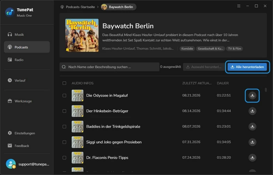Download the Dr. Flaconis Penis-Tipps episode
This screenshot has height=175, width=273.
pyautogui.click(x=252, y=157)
